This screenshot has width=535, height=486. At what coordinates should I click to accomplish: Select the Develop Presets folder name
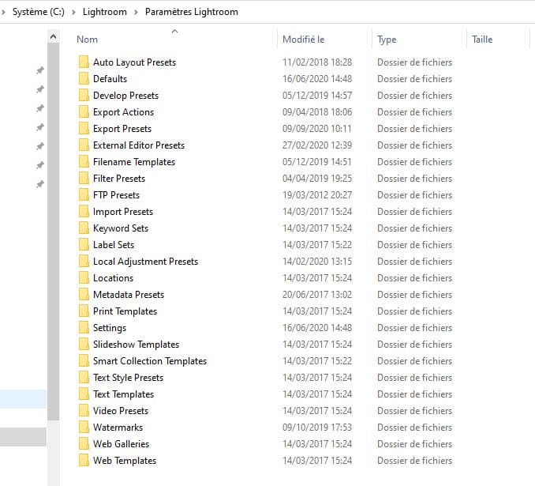(125, 96)
